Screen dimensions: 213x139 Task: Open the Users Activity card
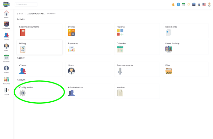pyautogui.click(x=186, y=47)
